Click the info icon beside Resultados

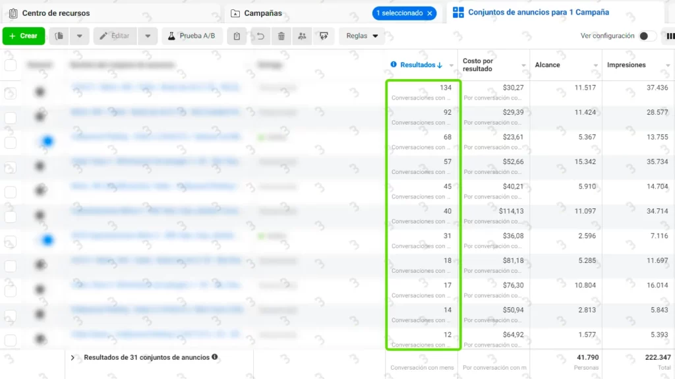394,65
